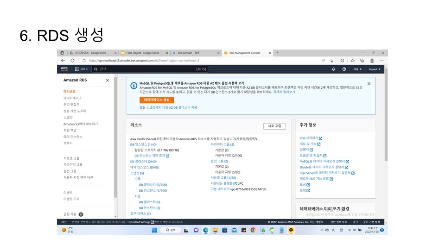
Task: Open Parameter groups (2) resource link
Action: (x=222, y=144)
